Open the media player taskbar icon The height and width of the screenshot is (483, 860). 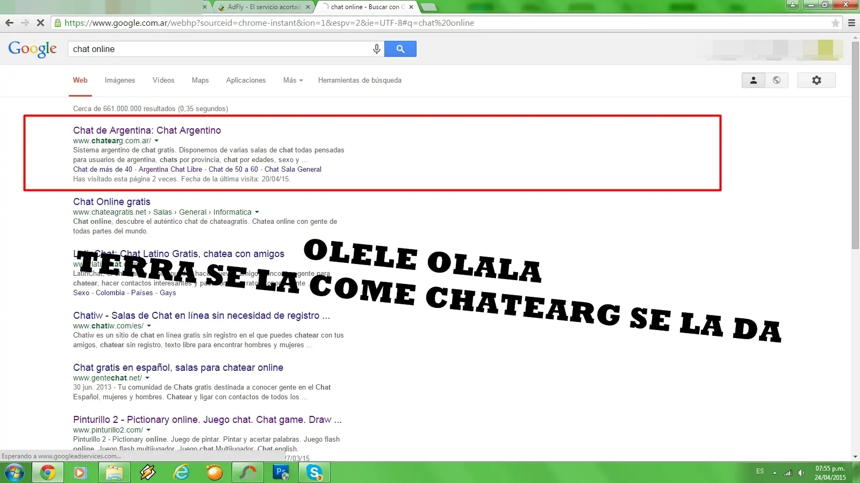[81, 473]
